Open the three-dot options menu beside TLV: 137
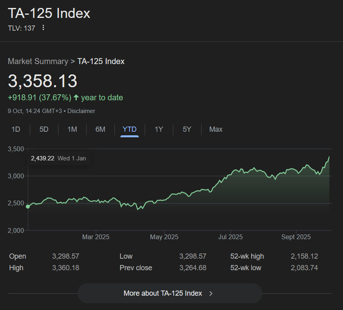This screenshot has height=310, width=343. click(43, 27)
